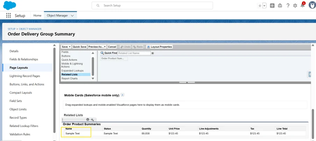This screenshot has width=316, height=141.
Task: Collapse the palette with the bottom handle arrow
Action: [x=187, y=82]
